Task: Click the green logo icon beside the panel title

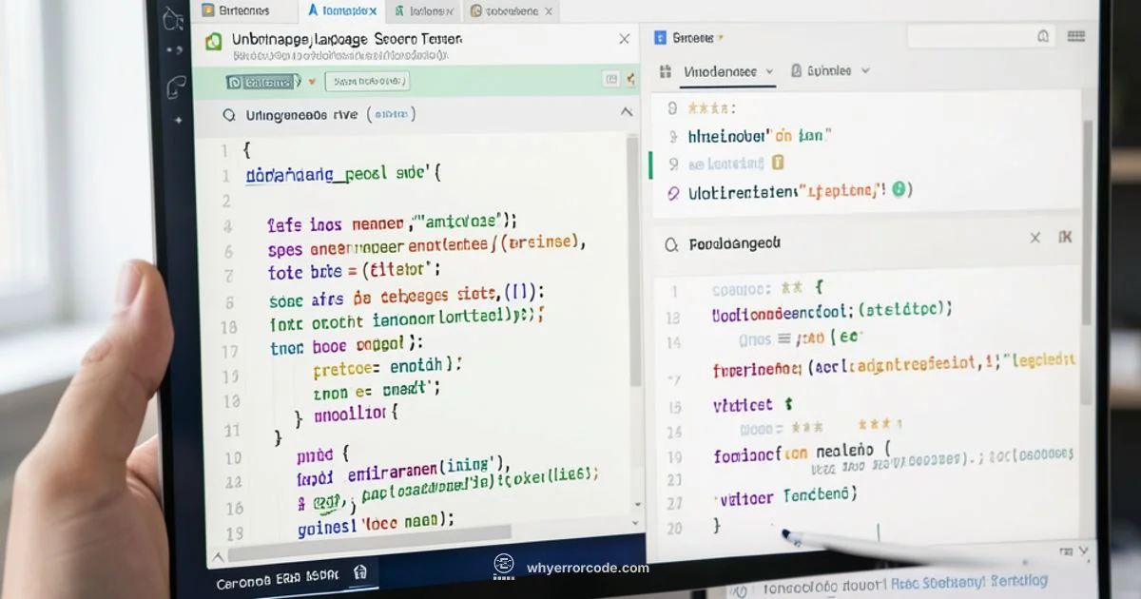Action: click(214, 41)
